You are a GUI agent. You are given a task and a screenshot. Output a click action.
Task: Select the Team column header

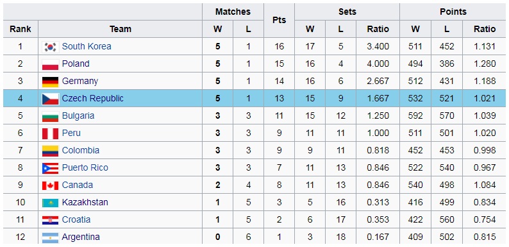(x=120, y=29)
